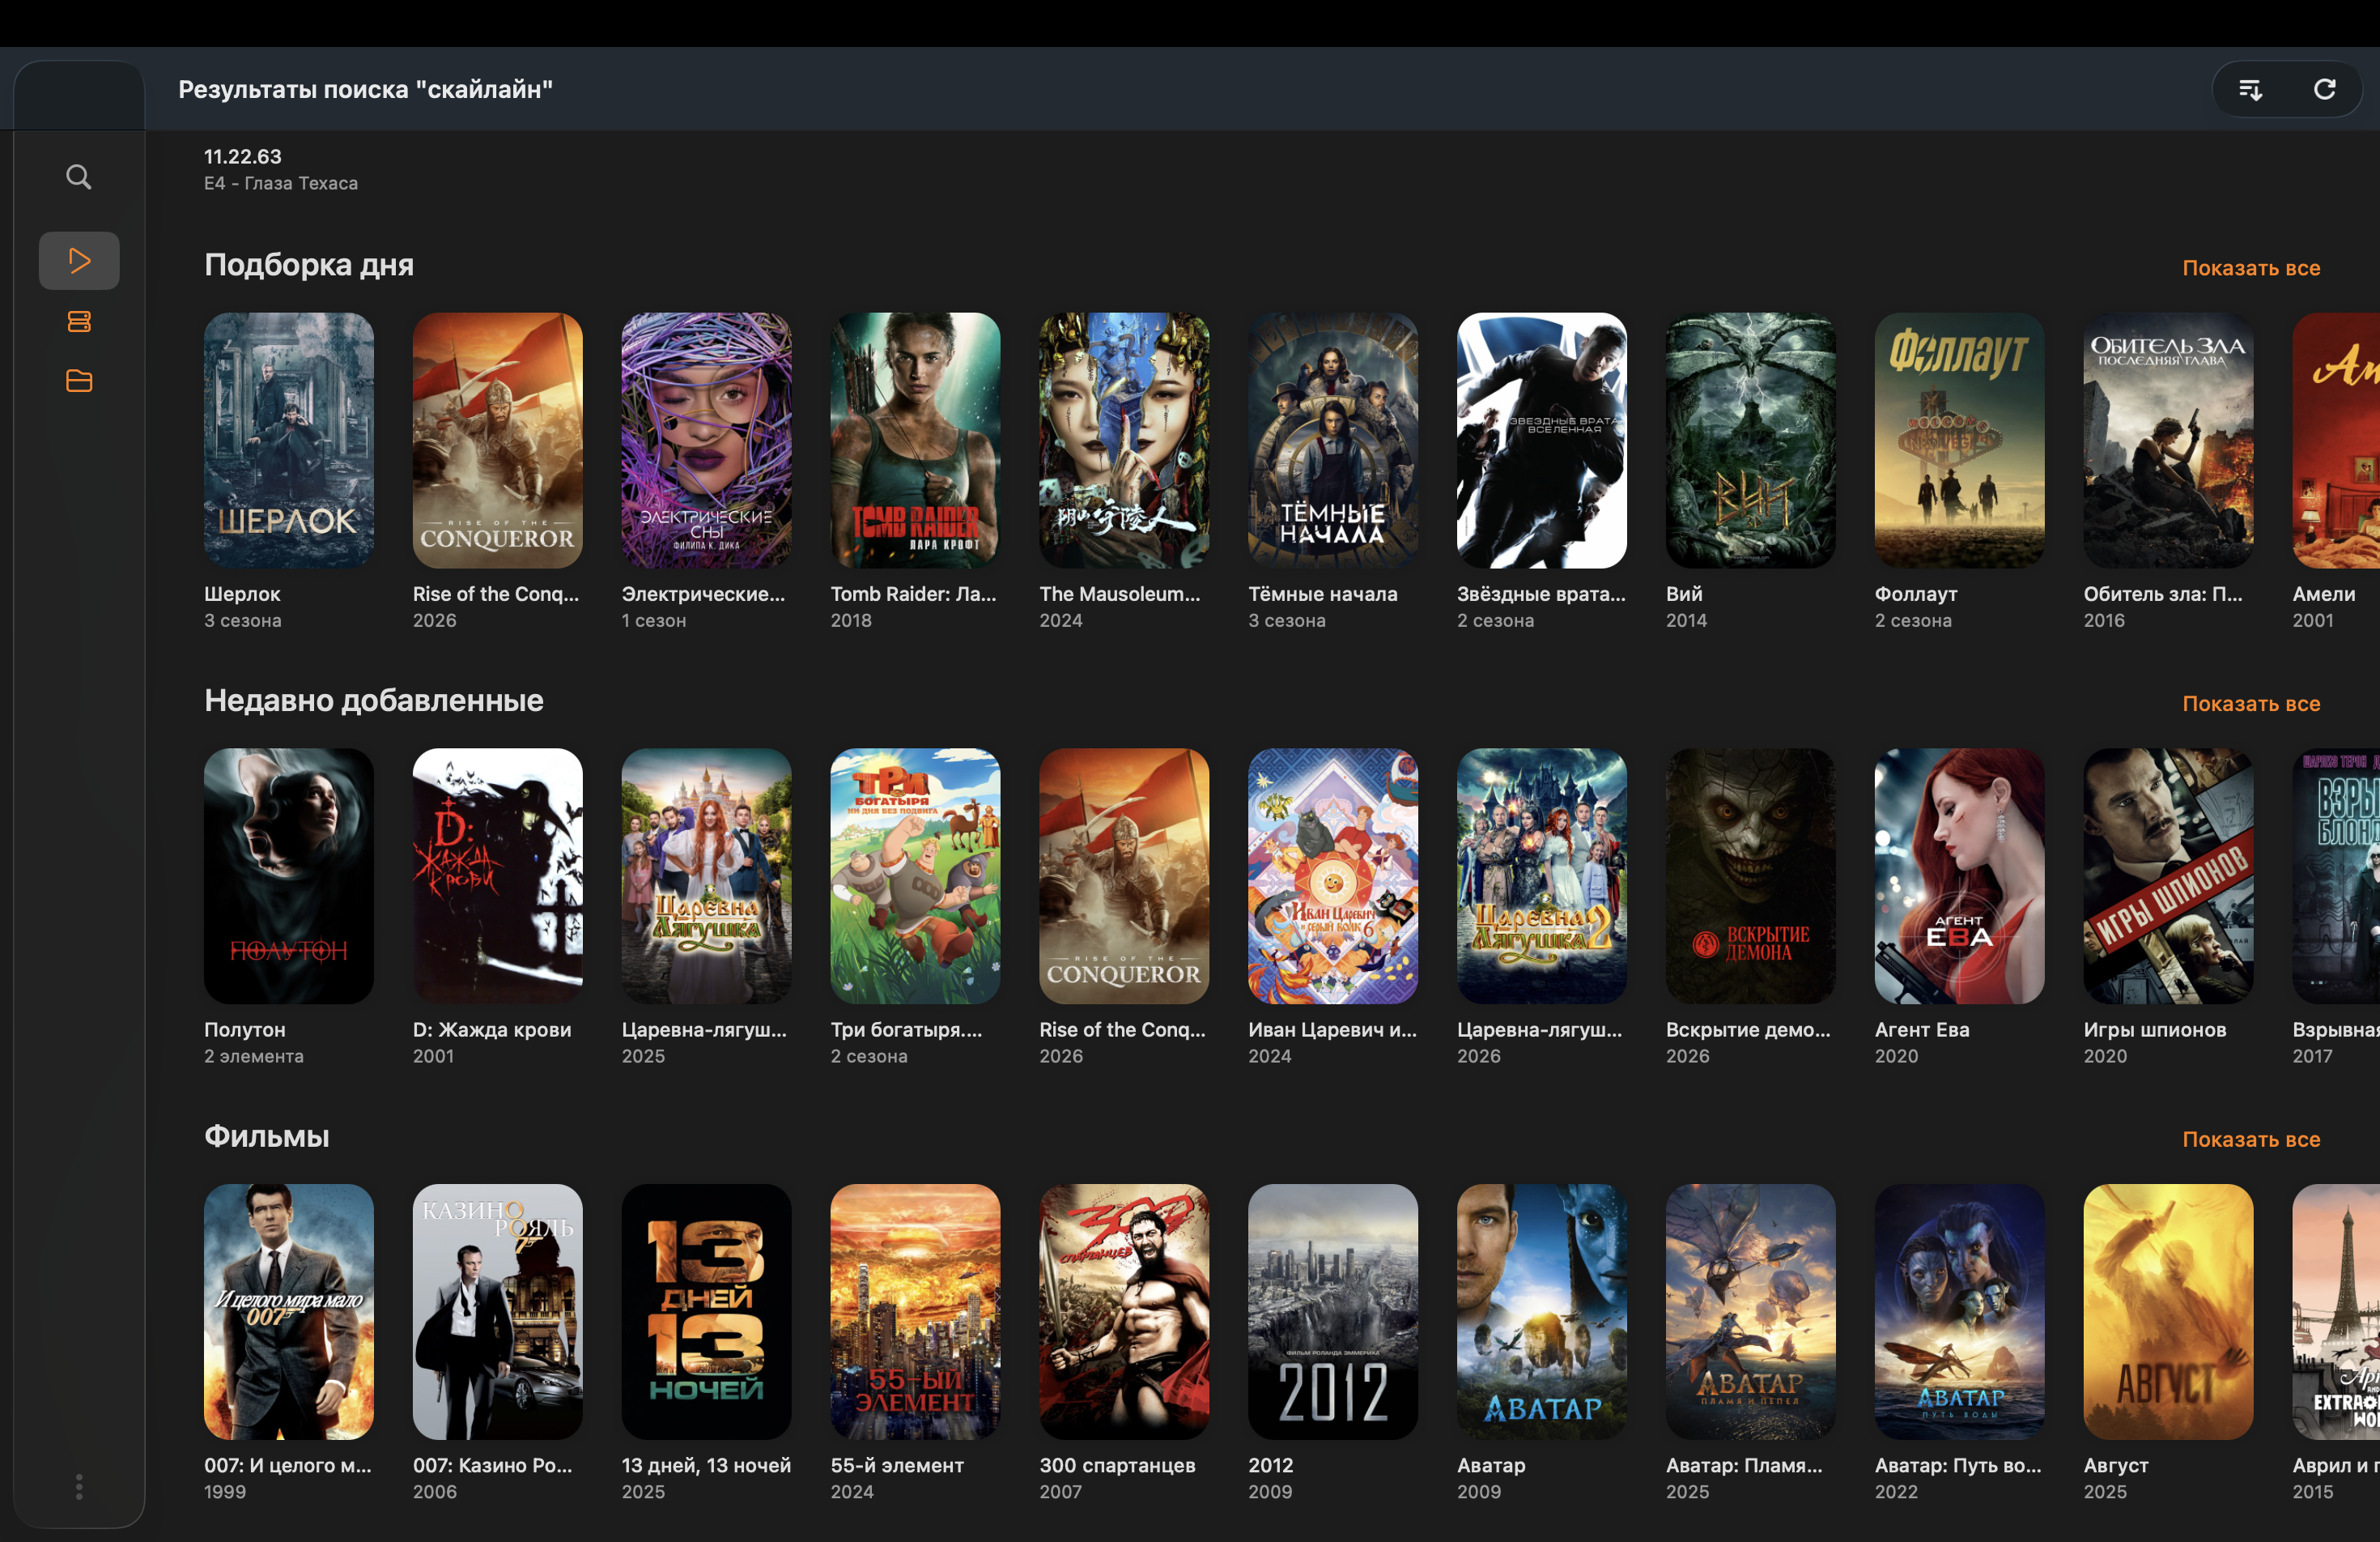Open the Фоллаут poster
The width and height of the screenshot is (2380, 1542).
(x=1960, y=441)
